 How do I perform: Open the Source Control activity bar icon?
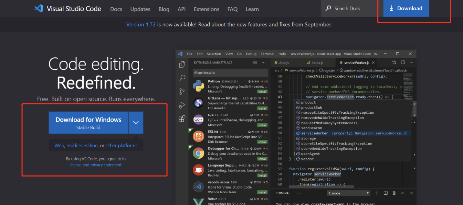pos(182,92)
